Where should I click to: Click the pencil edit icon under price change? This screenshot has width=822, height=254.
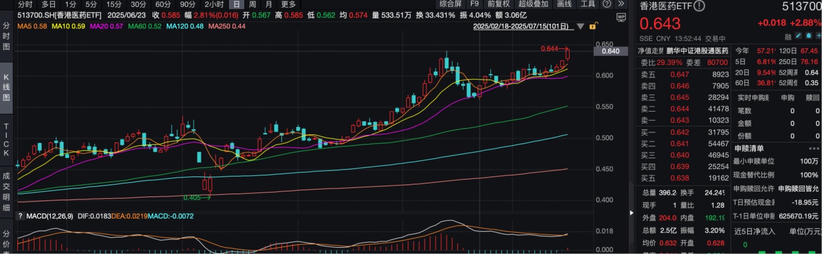coord(799,36)
